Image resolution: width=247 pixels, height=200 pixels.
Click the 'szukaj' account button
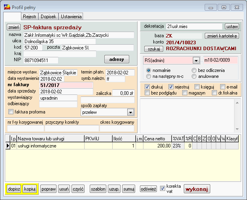(x=154, y=49)
